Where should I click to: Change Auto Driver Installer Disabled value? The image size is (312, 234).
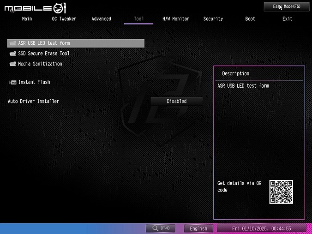coord(177,101)
